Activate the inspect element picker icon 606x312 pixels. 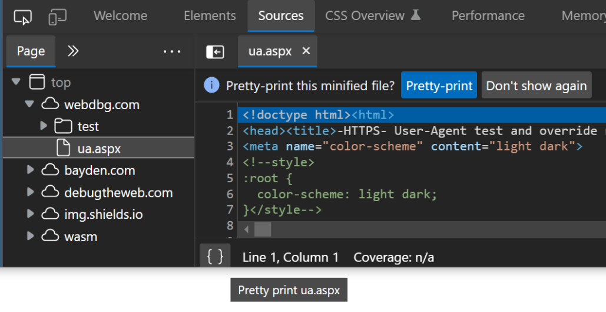pos(22,17)
